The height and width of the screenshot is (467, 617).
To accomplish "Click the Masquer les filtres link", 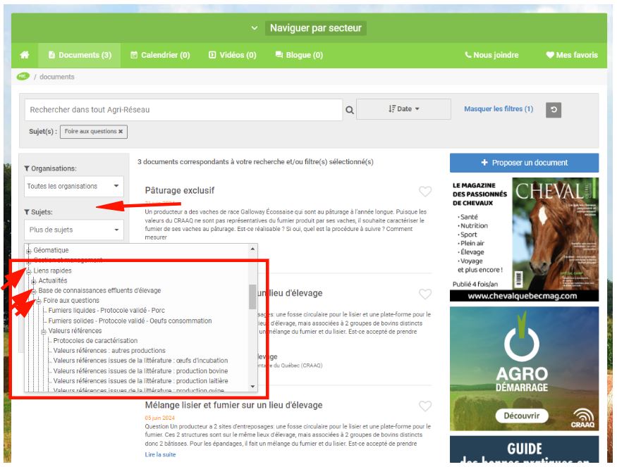I will 498,109.
